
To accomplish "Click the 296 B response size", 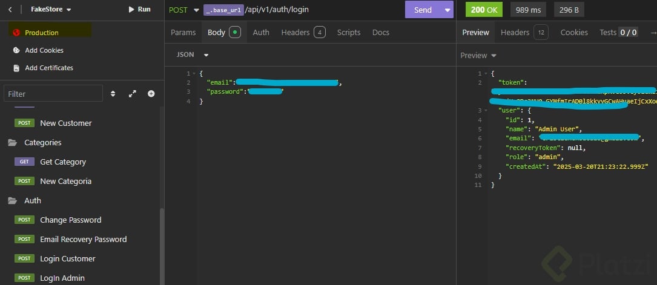I will coord(569,10).
